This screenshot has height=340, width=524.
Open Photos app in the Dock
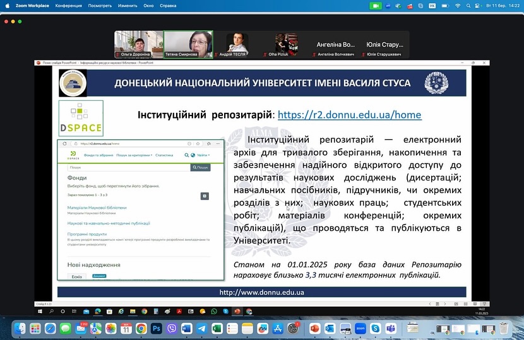110,329
